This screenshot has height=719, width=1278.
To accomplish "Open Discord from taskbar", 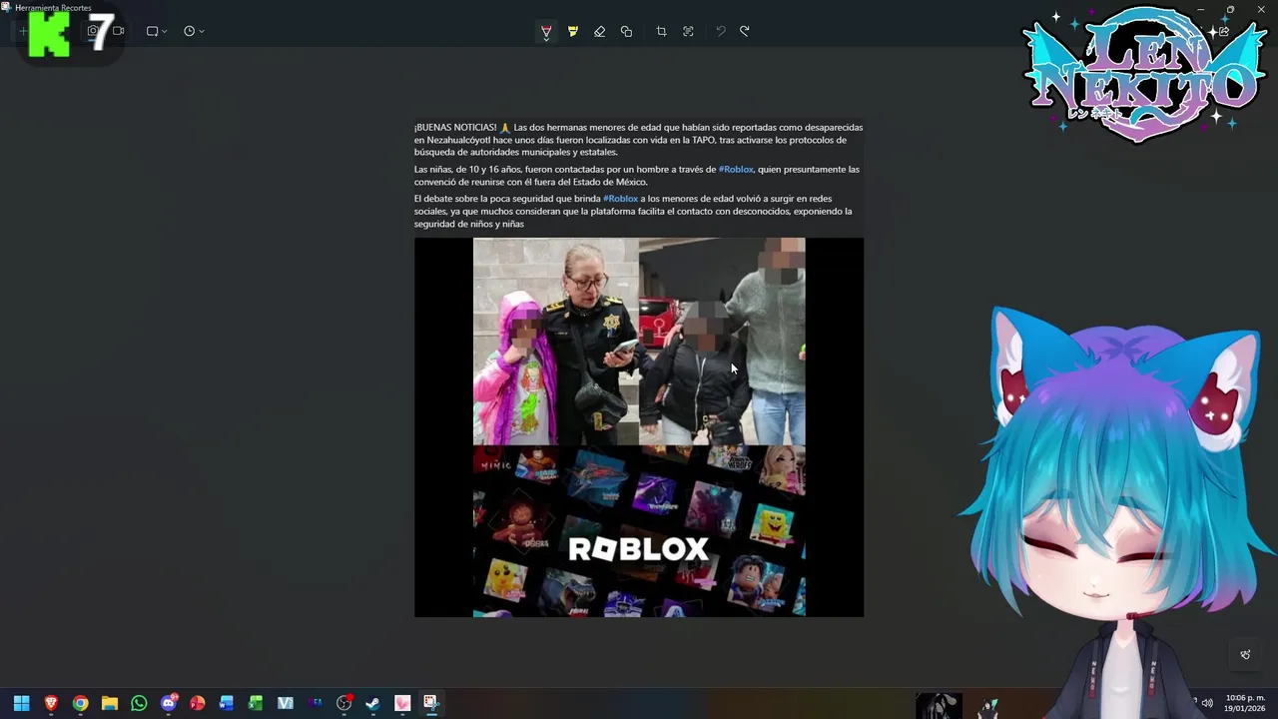I will (x=169, y=703).
